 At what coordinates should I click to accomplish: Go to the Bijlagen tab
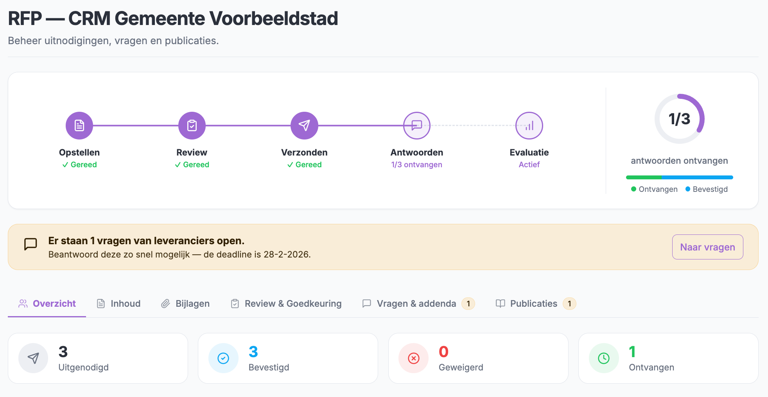click(185, 304)
